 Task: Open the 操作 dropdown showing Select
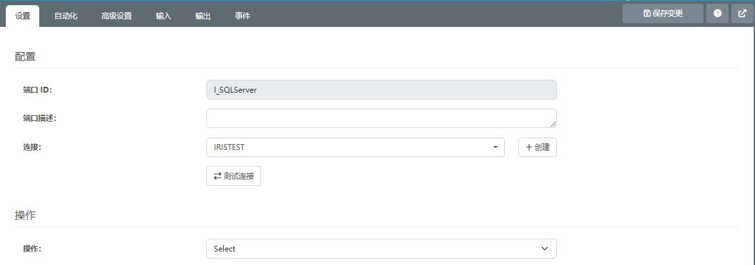(381, 249)
